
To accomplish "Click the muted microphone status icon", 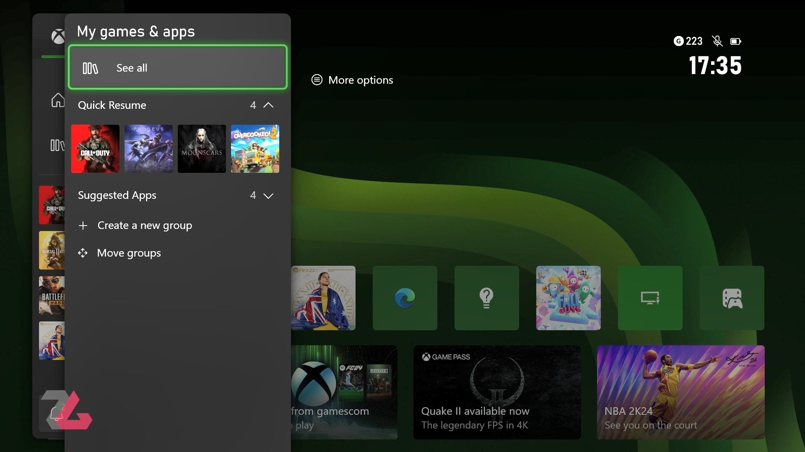I will [x=717, y=41].
